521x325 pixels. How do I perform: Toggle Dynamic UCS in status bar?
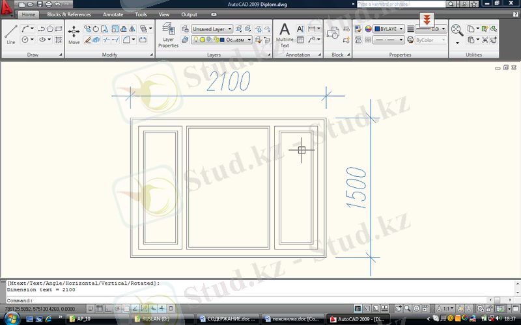click(144, 308)
